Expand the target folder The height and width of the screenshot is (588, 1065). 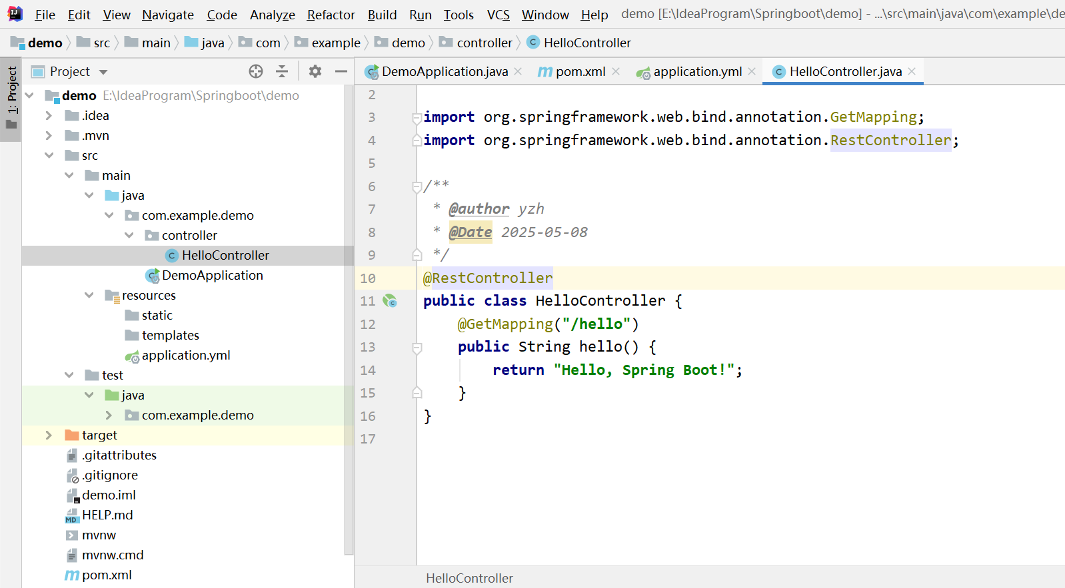coord(49,435)
